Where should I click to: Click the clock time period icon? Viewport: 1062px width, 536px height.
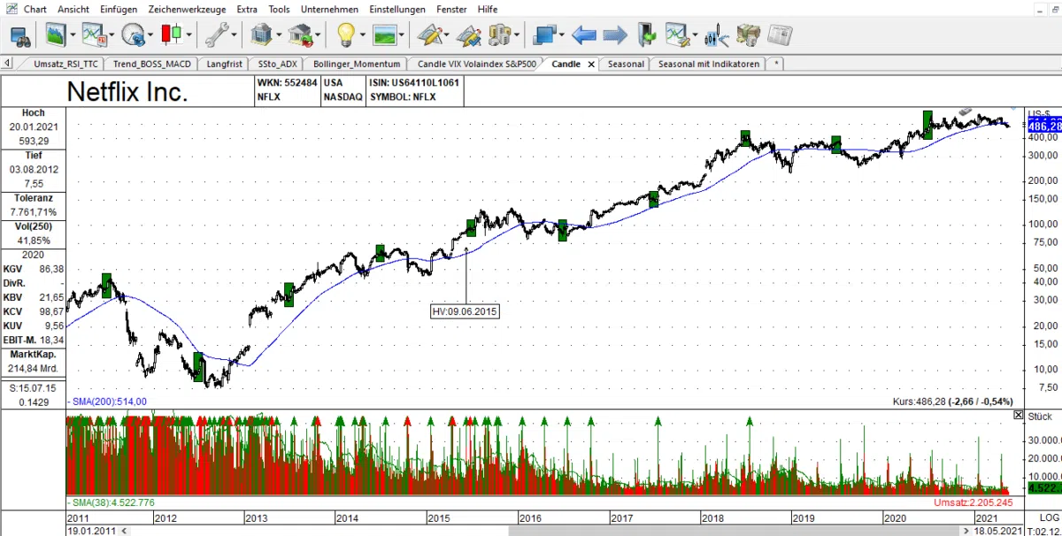click(133, 35)
